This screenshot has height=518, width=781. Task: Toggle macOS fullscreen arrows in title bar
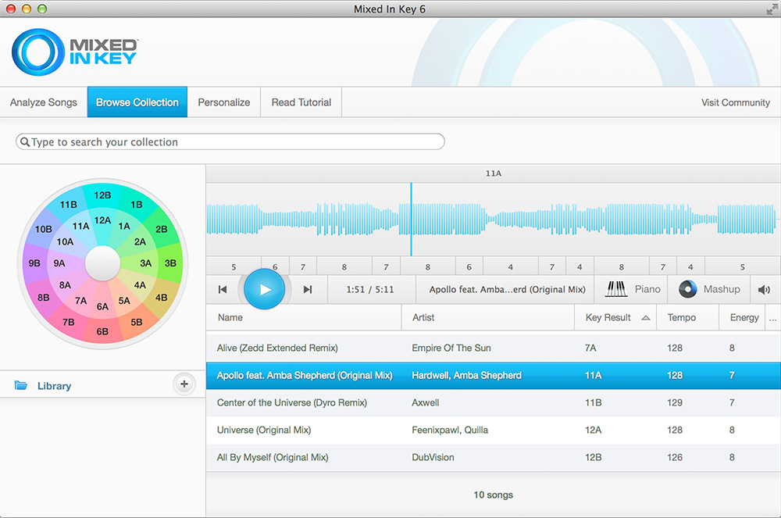coord(771,9)
